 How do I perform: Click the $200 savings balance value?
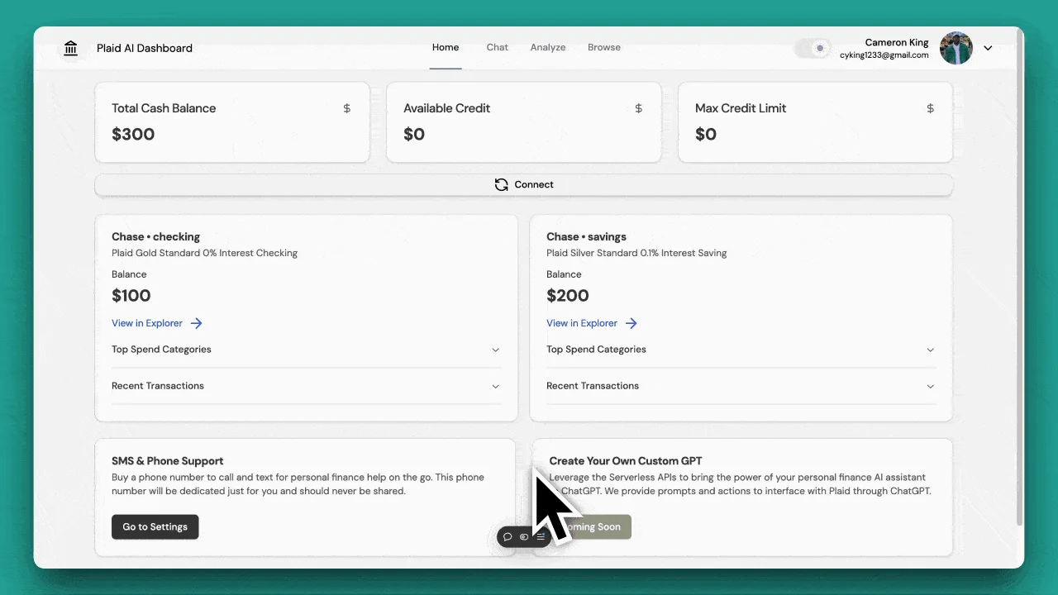[x=568, y=296]
